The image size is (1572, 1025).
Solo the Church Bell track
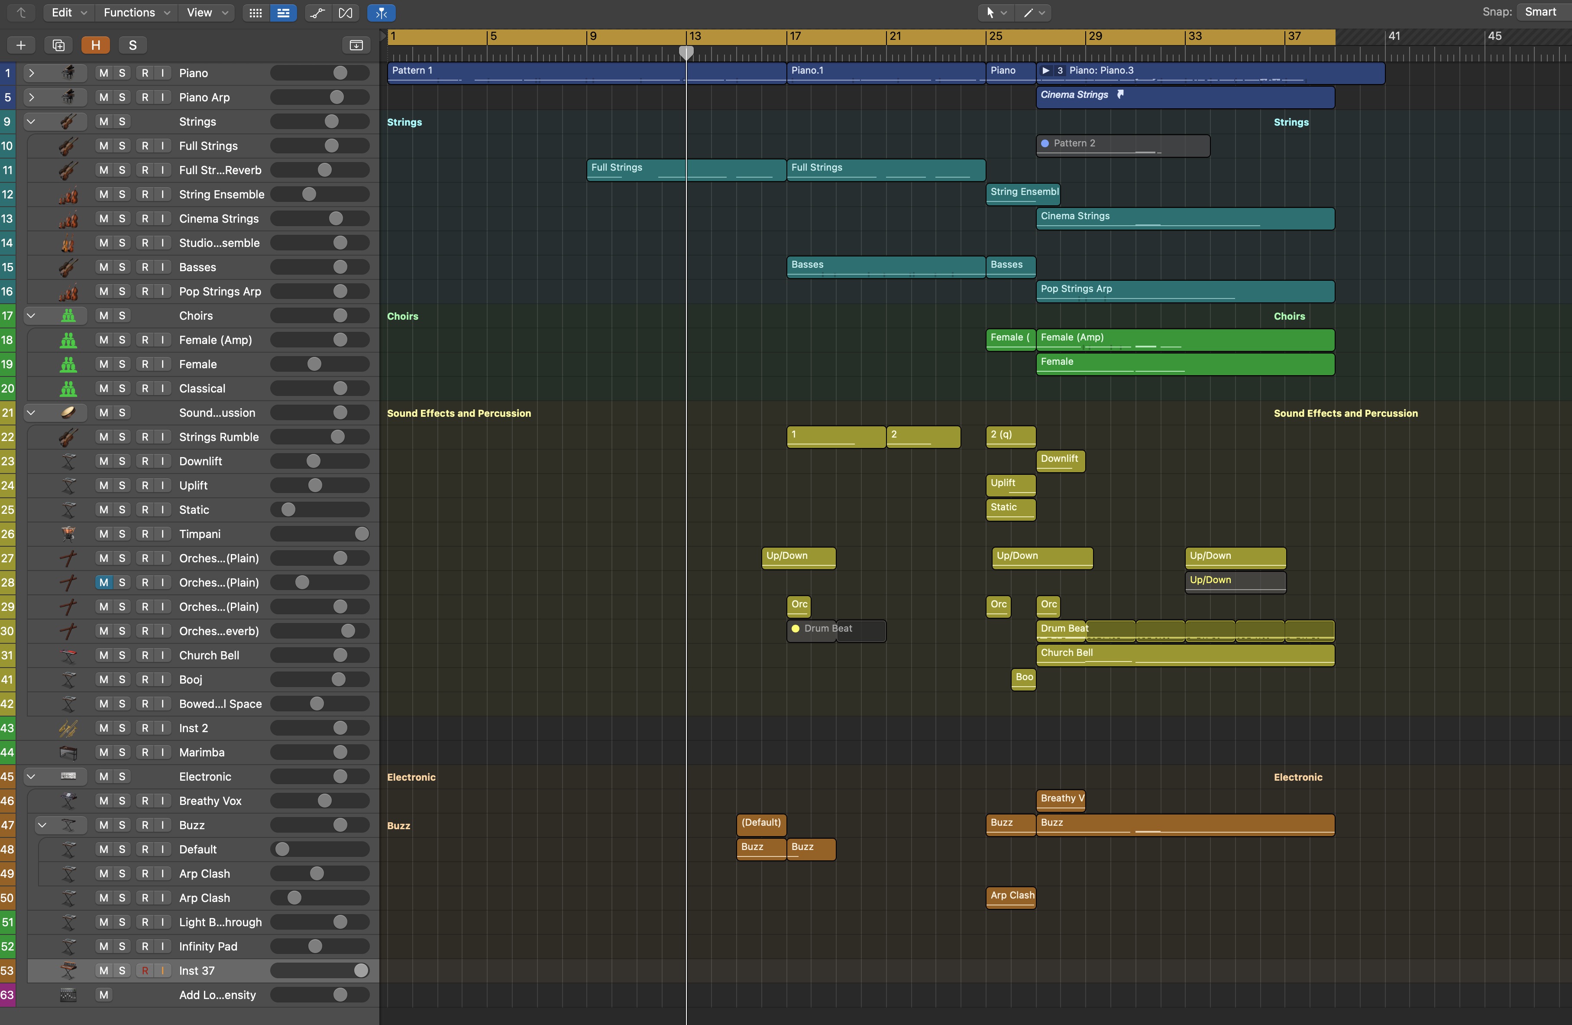(x=122, y=655)
